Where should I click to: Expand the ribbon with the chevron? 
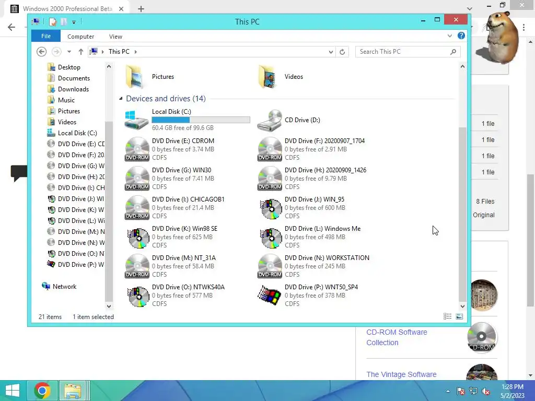(450, 36)
